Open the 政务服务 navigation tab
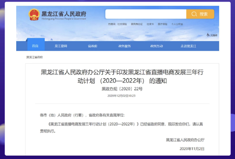 coord(124,46)
